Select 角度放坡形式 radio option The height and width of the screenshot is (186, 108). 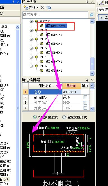click(35, 117)
